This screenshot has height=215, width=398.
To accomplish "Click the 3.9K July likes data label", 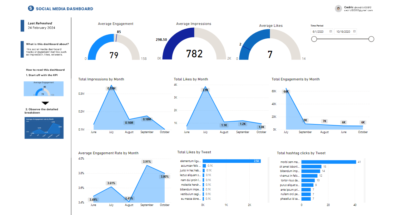I will click(205, 90).
